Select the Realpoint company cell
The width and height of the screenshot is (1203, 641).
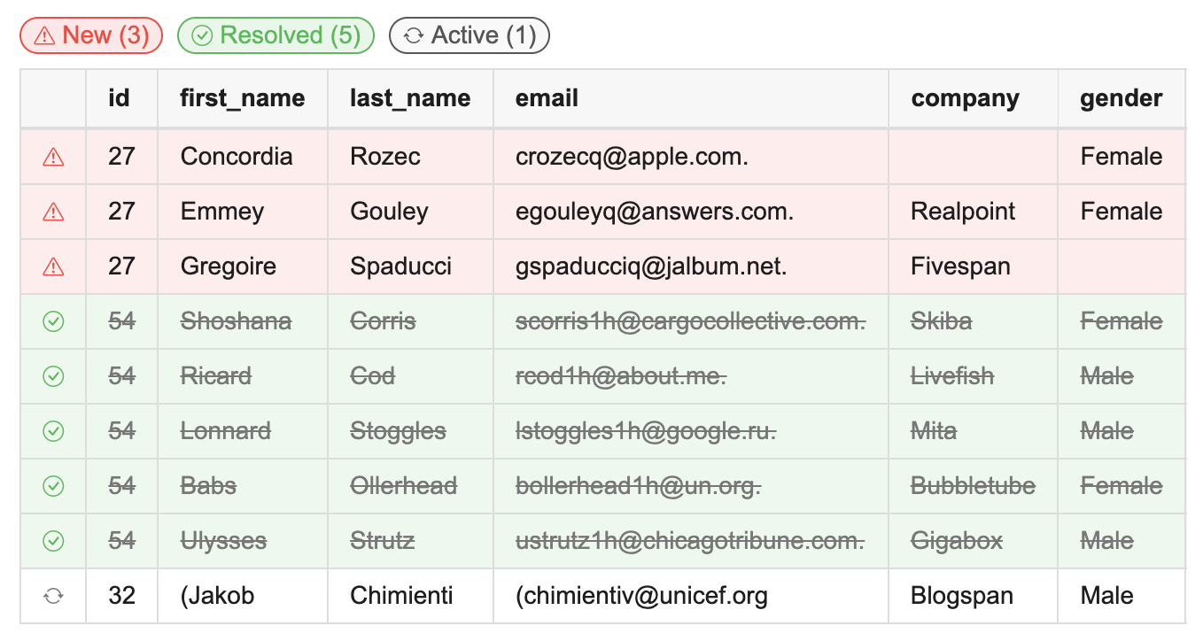coord(963,212)
